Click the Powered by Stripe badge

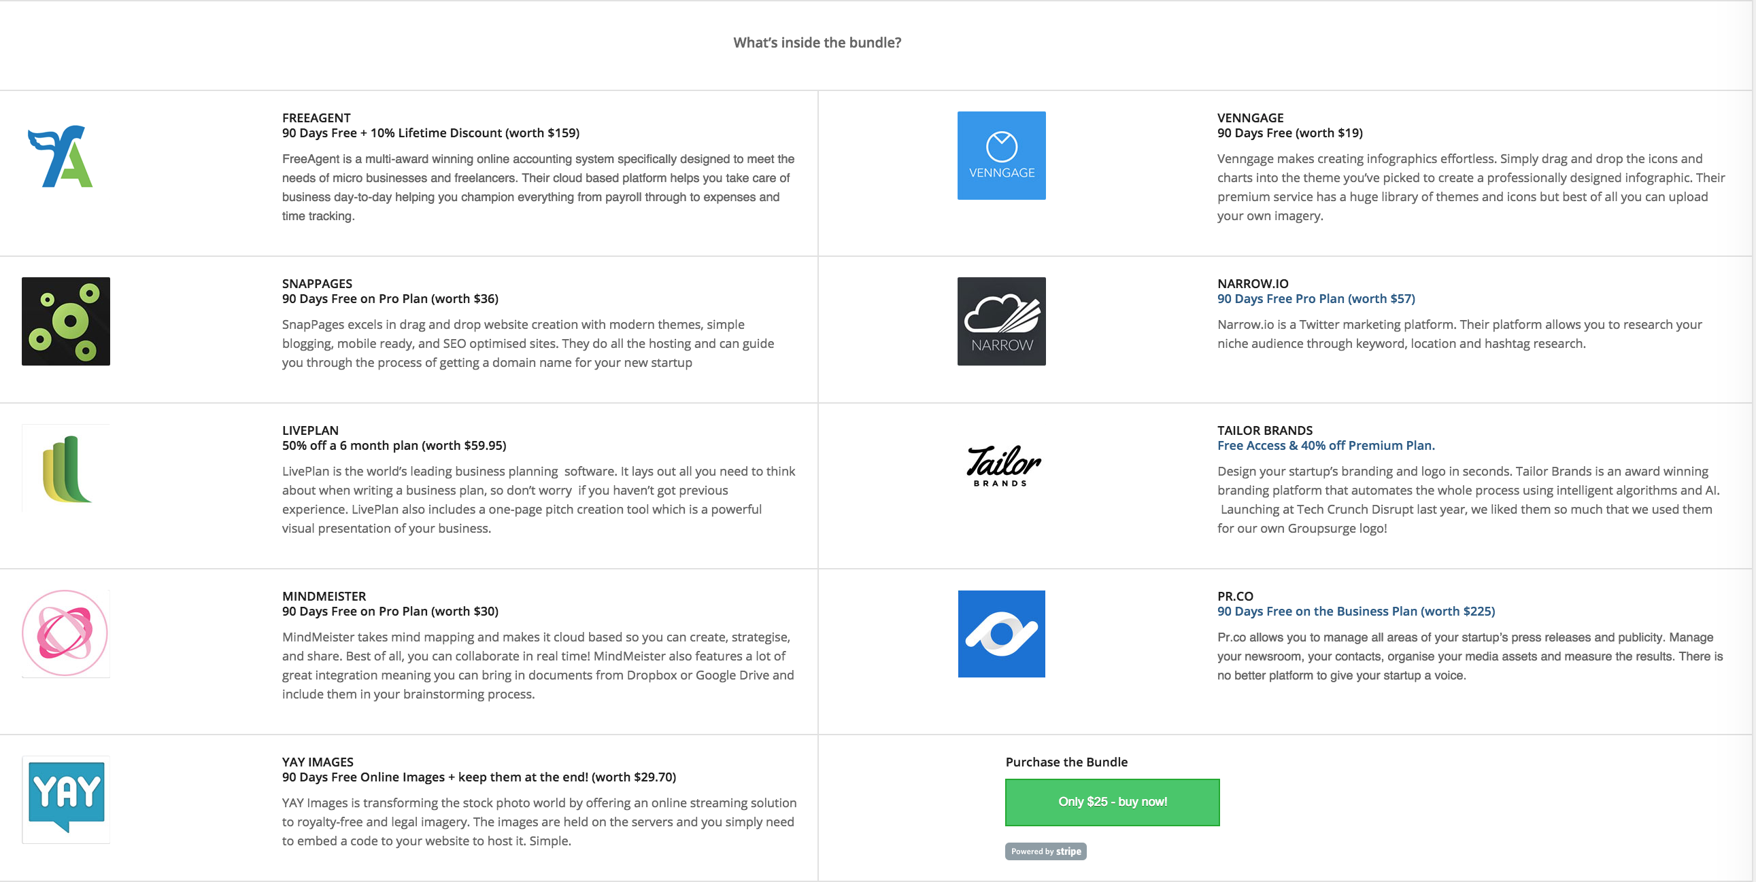tap(1046, 851)
